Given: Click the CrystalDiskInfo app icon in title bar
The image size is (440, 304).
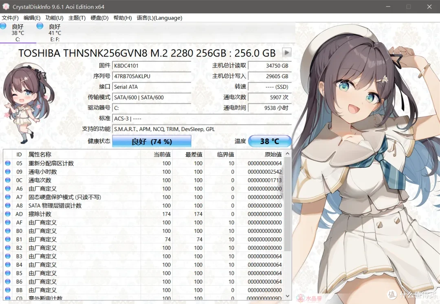Looking at the screenshot, I should [x=6, y=7].
